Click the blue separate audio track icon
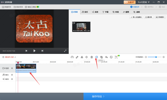The width and height of the screenshot is (167, 100). pos(97,57)
